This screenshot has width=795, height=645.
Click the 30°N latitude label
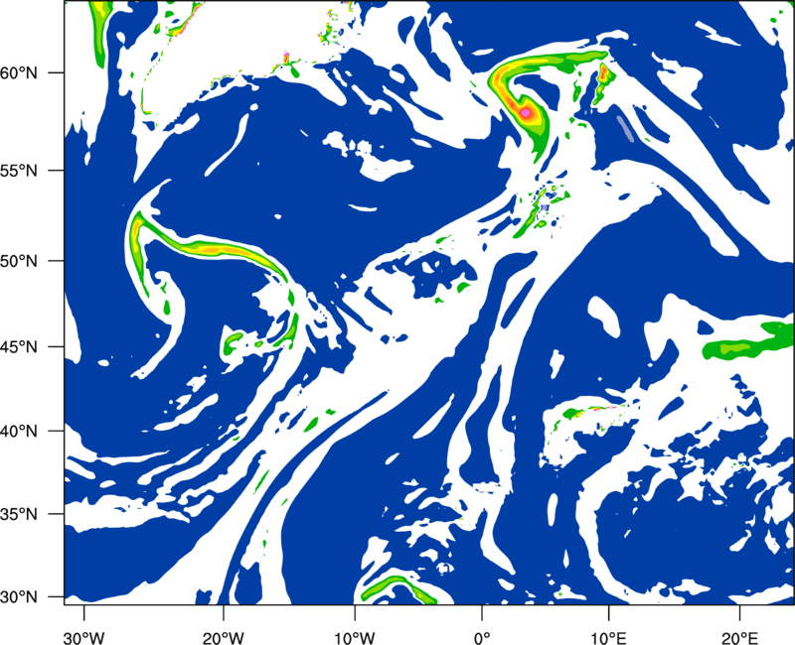tap(19, 597)
